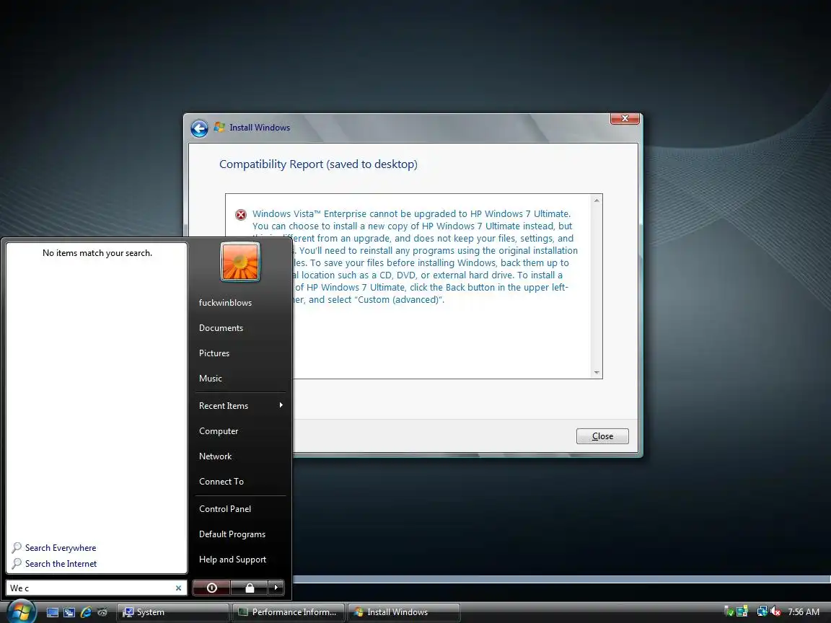Click the 7:56 AM clock
The image size is (831, 623).
(x=804, y=612)
